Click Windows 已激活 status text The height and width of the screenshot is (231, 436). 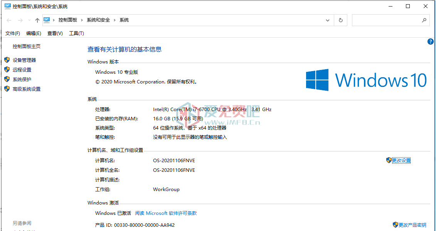pos(113,213)
